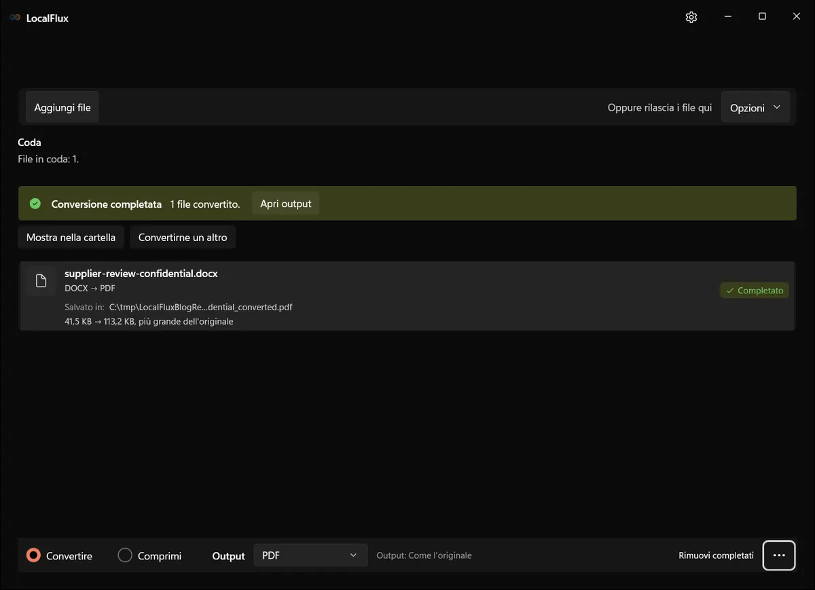The width and height of the screenshot is (815, 590).
Task: Expand the Opzioni dropdown
Action: point(755,107)
